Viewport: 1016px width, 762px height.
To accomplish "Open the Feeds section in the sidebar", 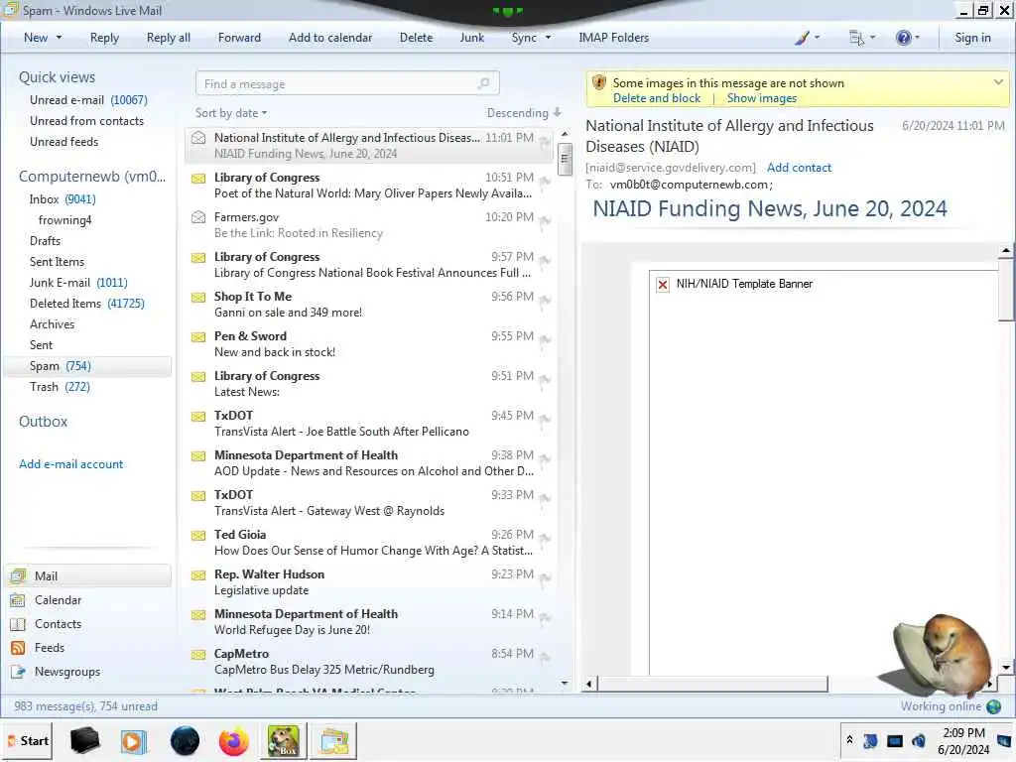I will click(50, 648).
